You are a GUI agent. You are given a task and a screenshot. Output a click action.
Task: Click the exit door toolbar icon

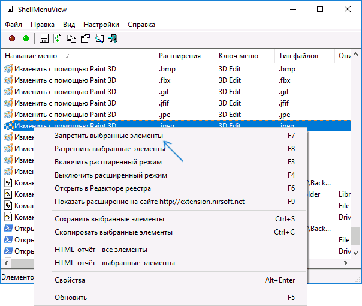pyautogui.click(x=113, y=38)
